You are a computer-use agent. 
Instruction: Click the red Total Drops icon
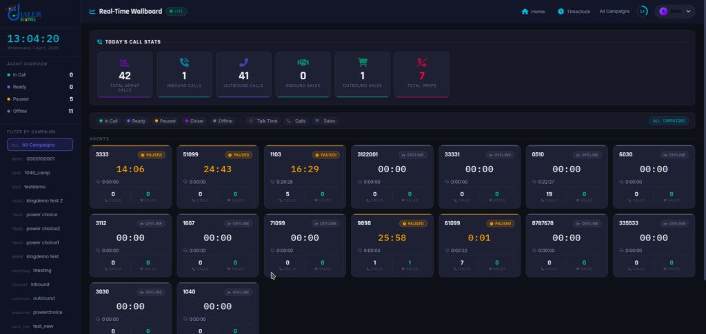(422, 63)
